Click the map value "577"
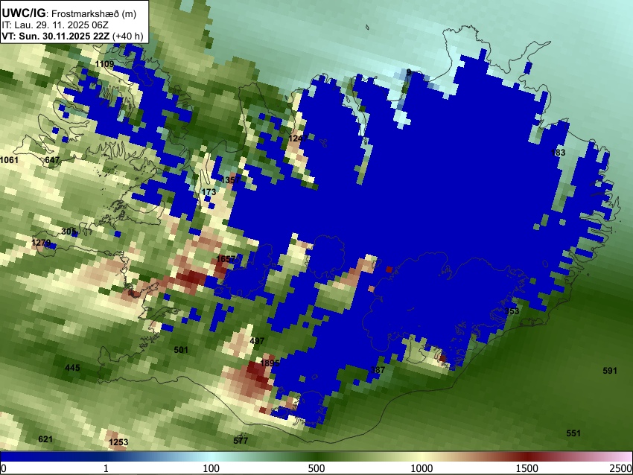Screen dimensions: 633x475 (x=241, y=440)
